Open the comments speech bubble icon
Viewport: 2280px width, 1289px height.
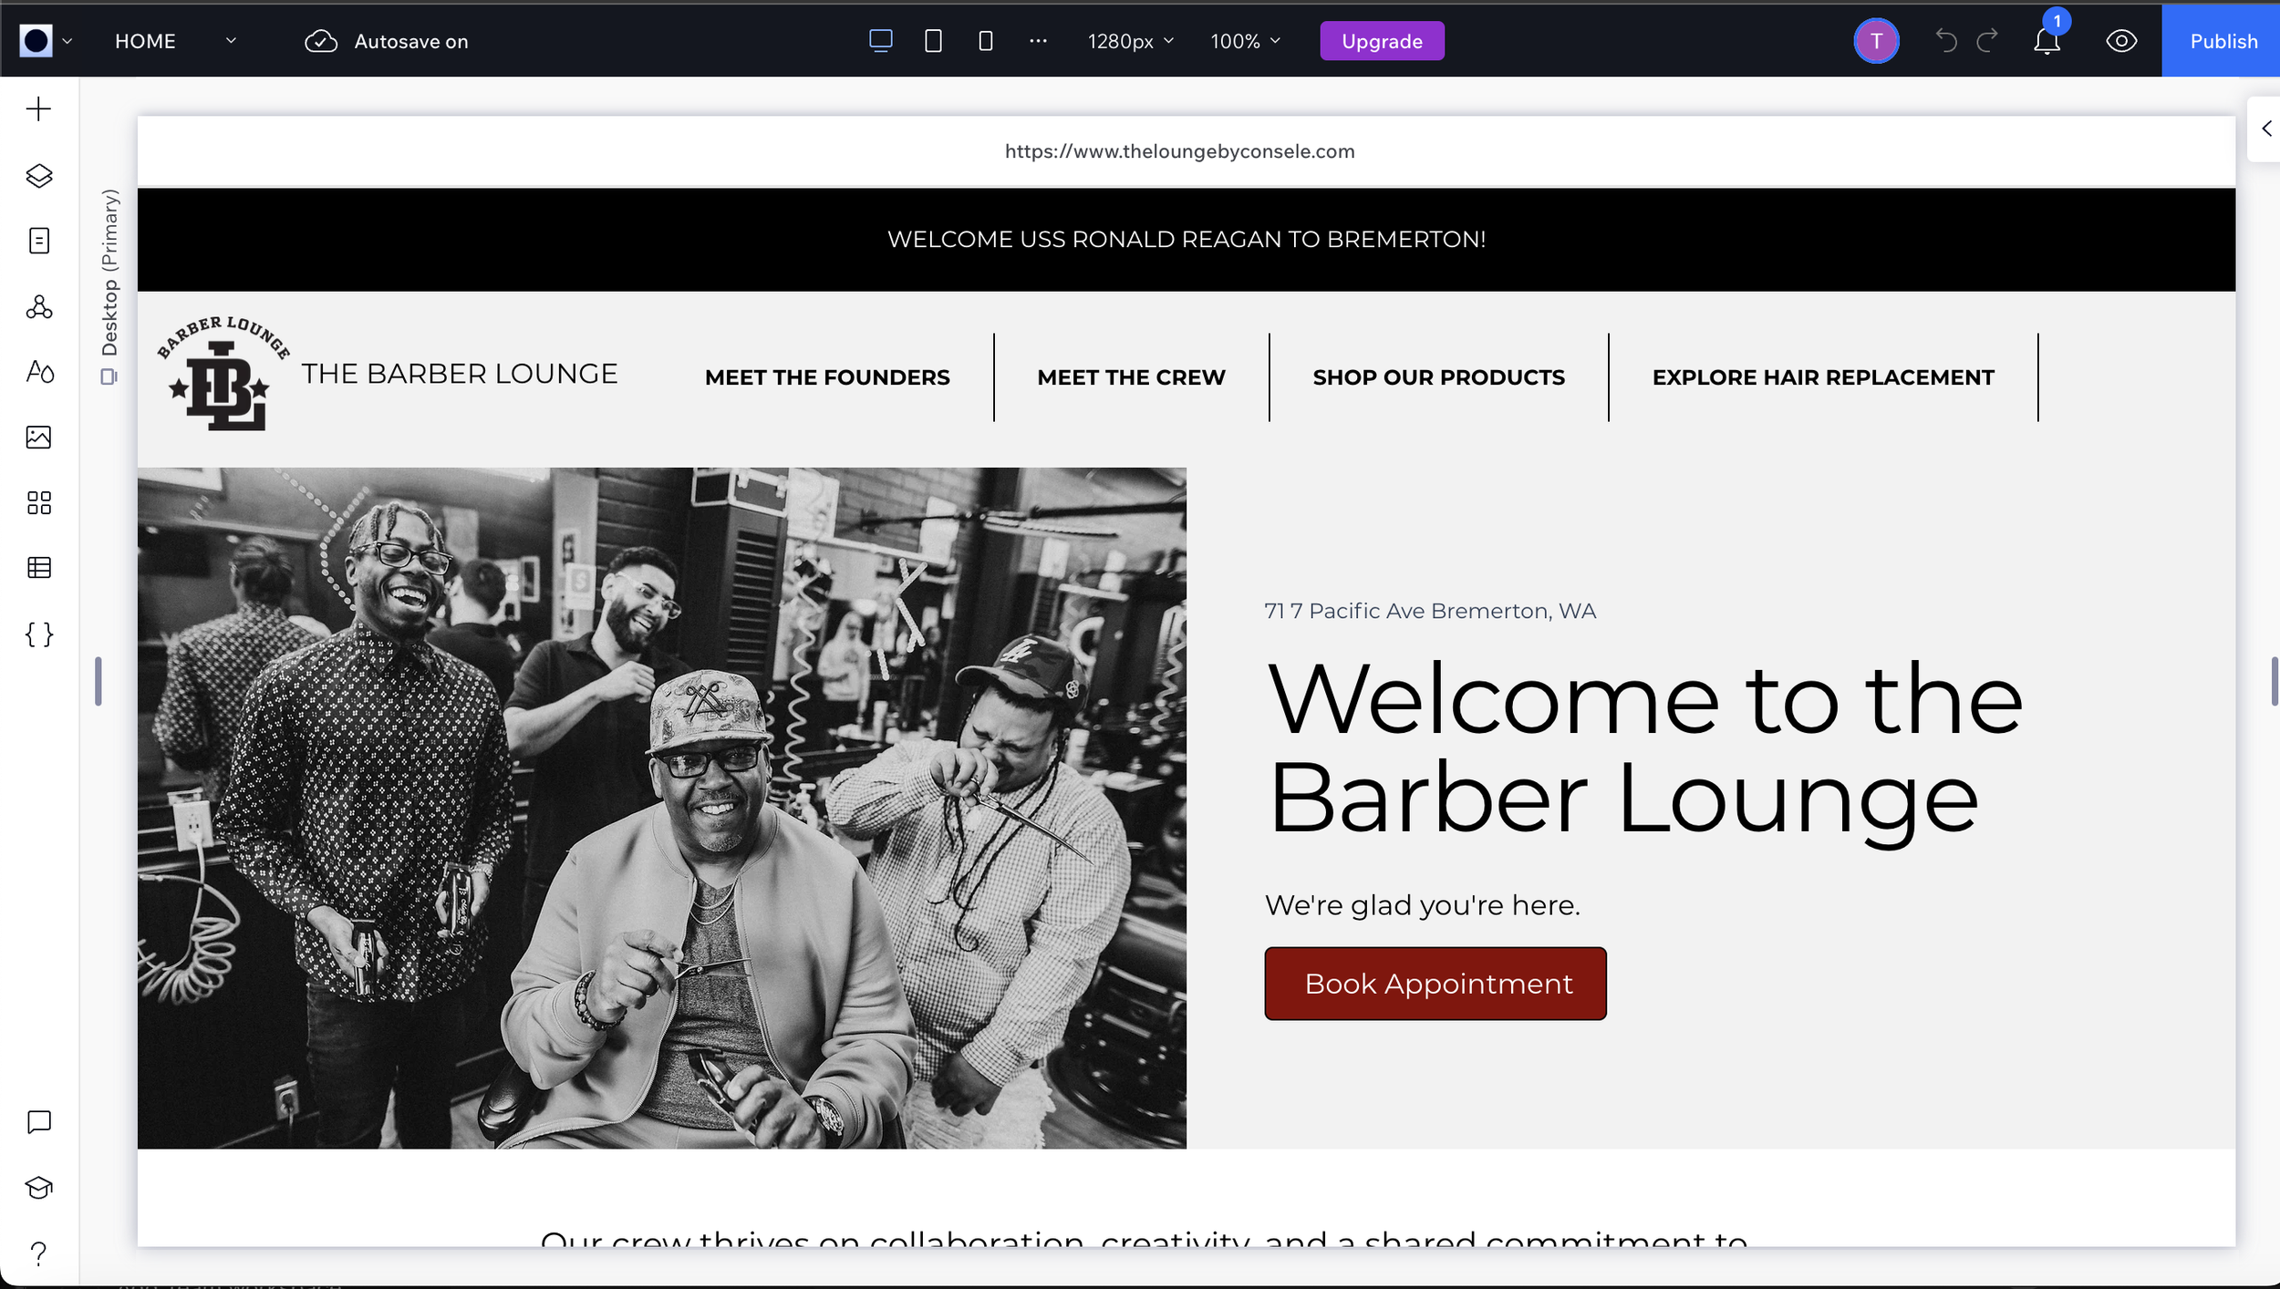point(38,1122)
